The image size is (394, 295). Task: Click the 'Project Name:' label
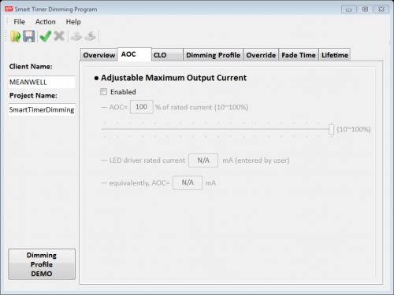33,95
